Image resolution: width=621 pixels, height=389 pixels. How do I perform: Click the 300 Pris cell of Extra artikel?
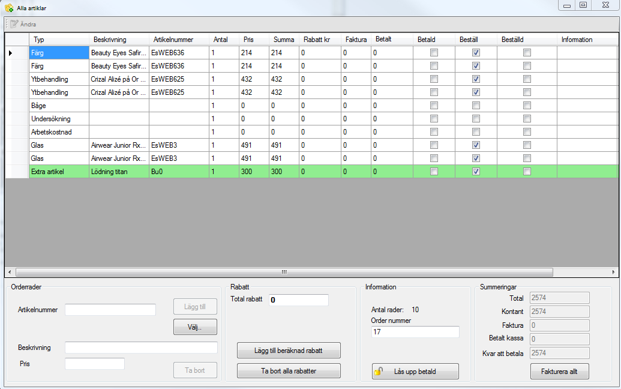point(254,172)
